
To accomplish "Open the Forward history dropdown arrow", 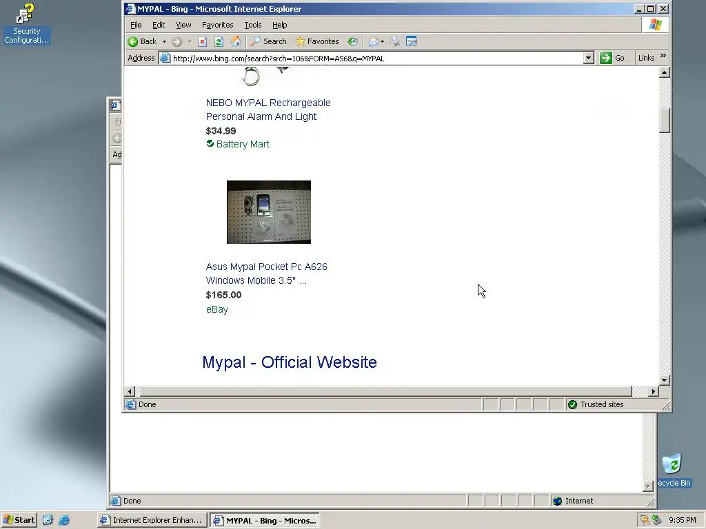I will click(190, 41).
